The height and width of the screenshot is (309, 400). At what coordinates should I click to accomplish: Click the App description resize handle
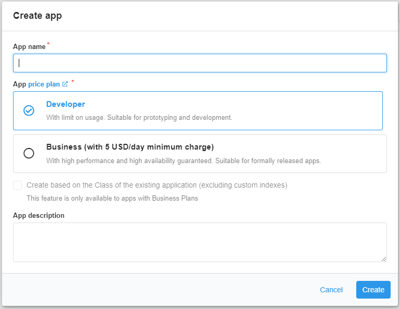384,258
